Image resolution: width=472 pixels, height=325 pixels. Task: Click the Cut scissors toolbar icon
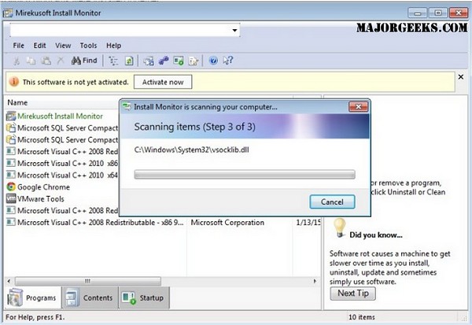click(x=17, y=61)
